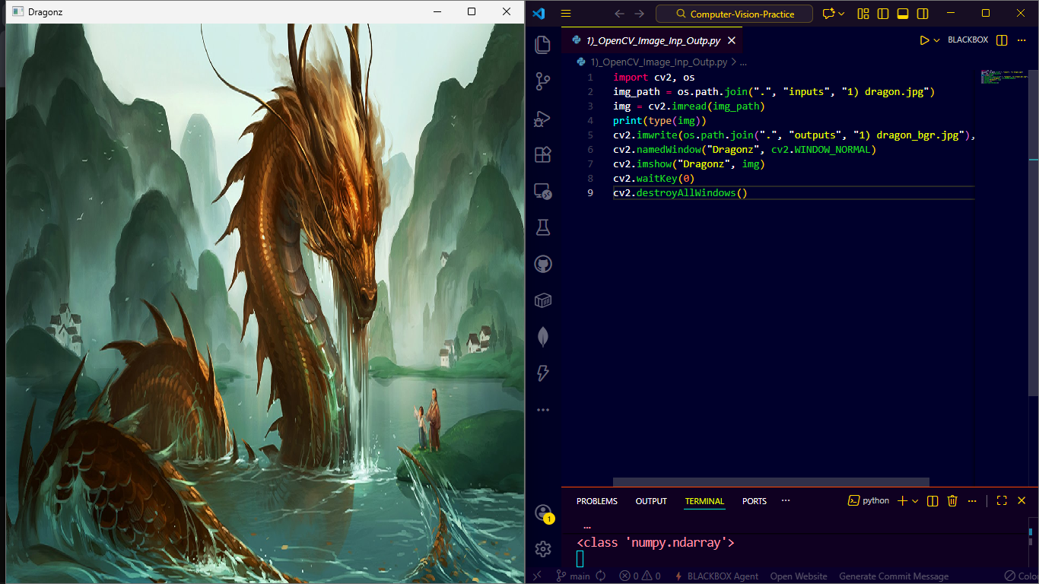Open the Extensions view
The height and width of the screenshot is (584, 1039).
[x=542, y=154]
